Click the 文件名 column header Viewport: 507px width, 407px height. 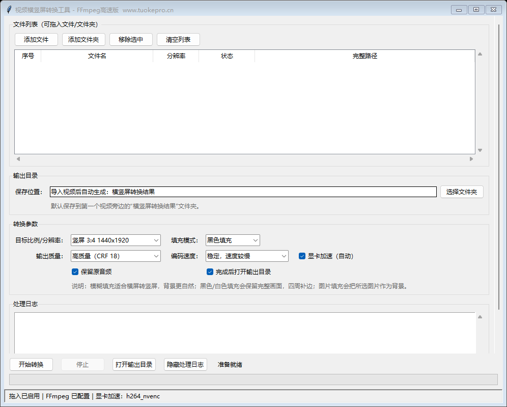(x=97, y=56)
